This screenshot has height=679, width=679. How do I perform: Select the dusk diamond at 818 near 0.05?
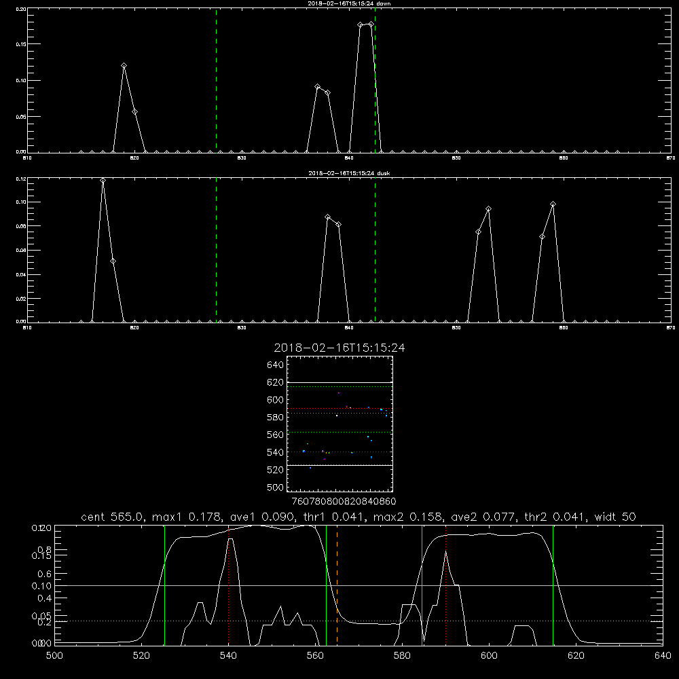113,261
